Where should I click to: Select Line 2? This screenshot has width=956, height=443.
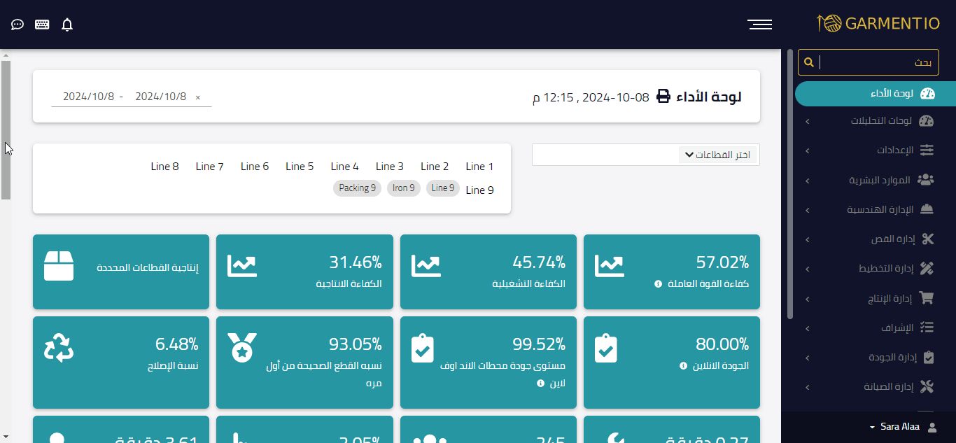click(435, 167)
